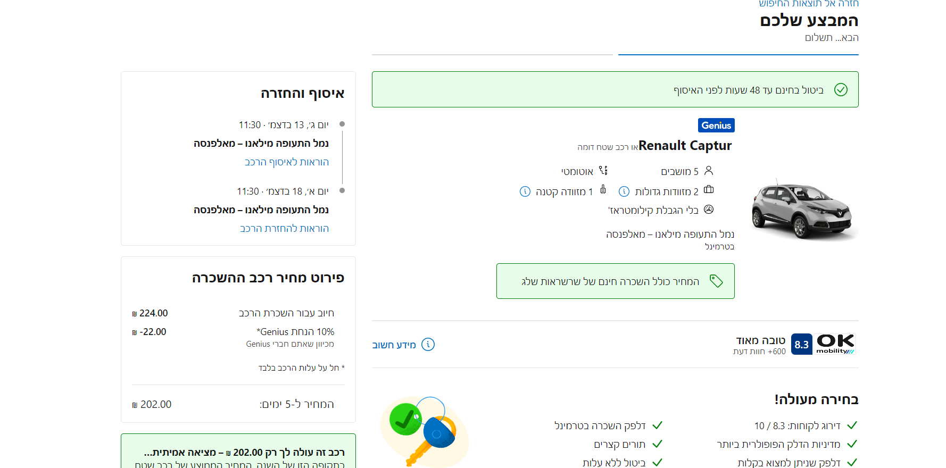Click the checkmark beside the 8.3 / 10 customer rating
Screen dimensions: 946x468
pyautogui.click(x=852, y=425)
